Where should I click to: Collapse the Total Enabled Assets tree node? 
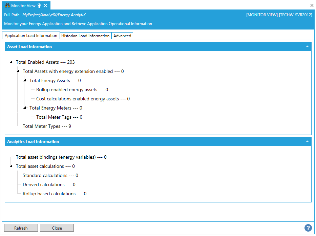point(11,62)
